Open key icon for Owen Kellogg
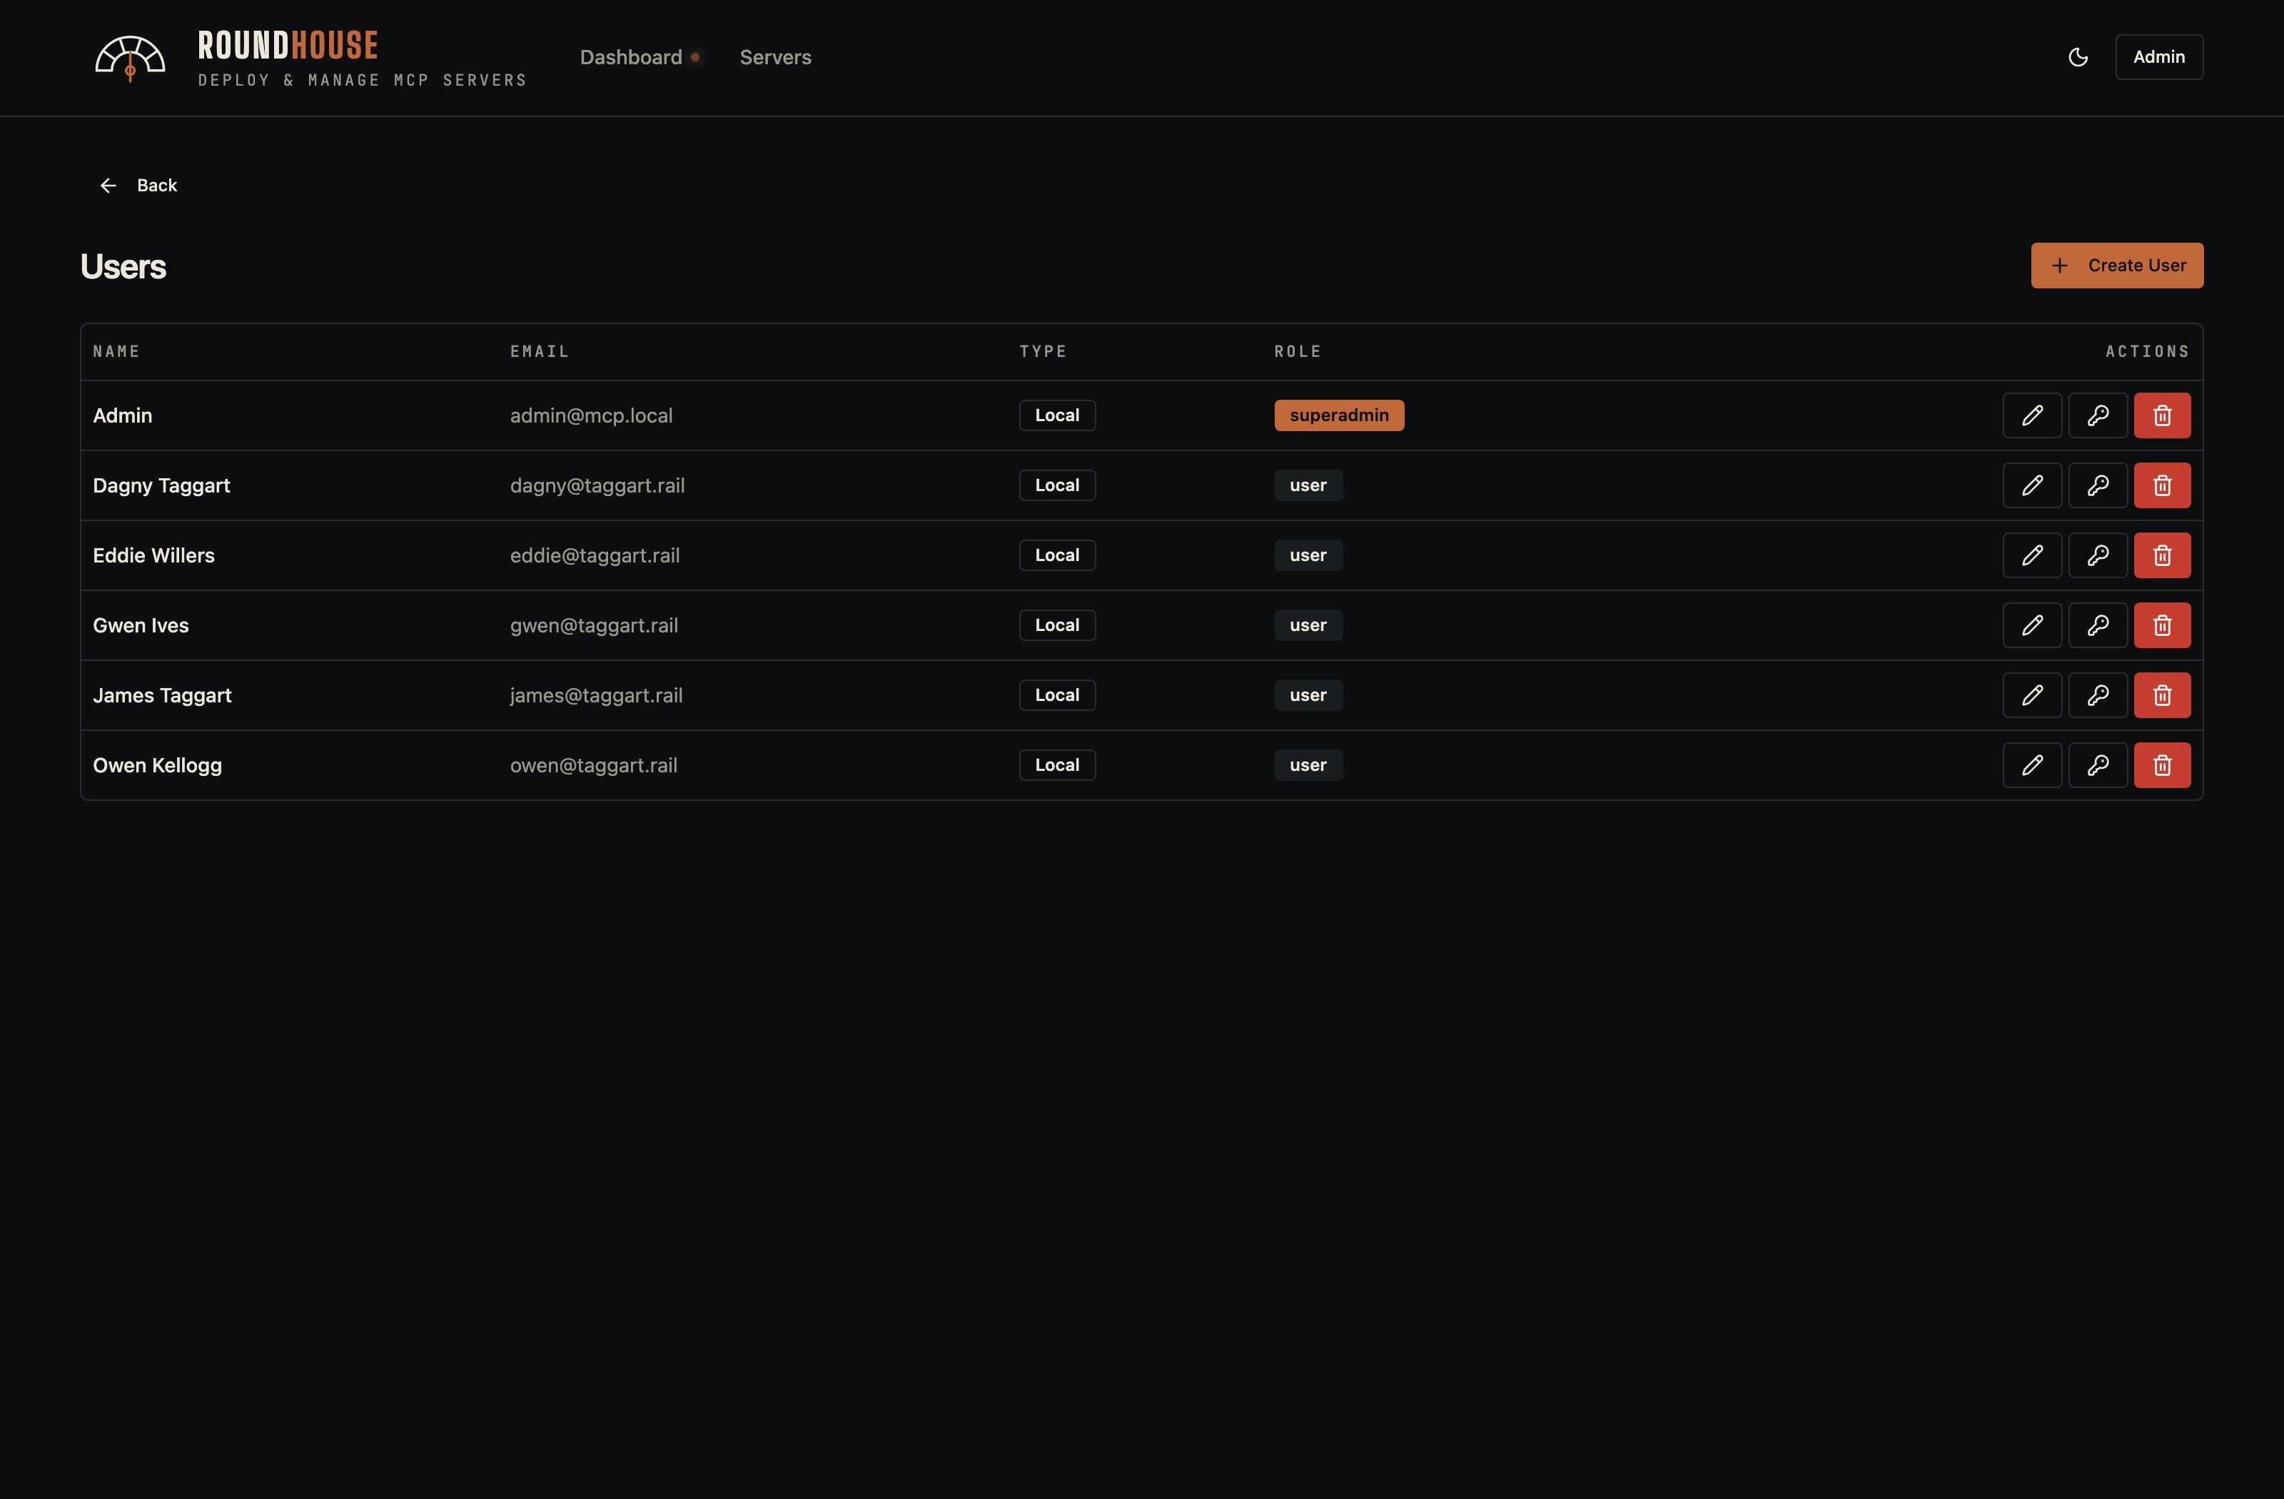 click(2098, 766)
